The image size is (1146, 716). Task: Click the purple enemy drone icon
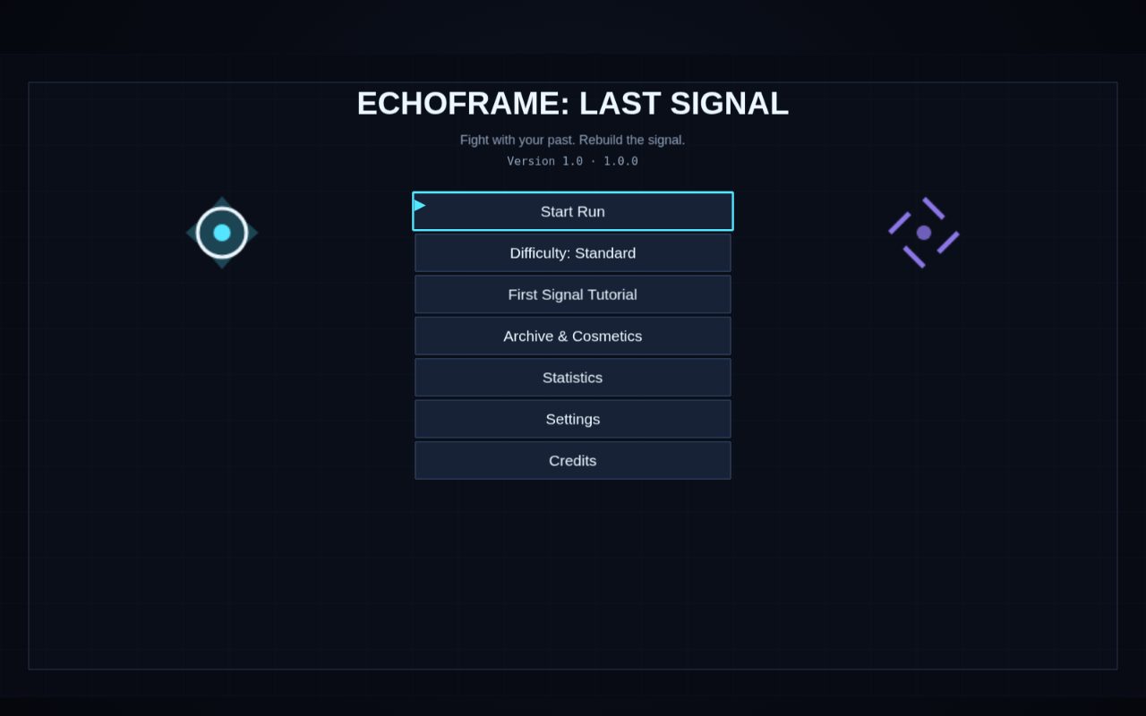[x=924, y=233]
